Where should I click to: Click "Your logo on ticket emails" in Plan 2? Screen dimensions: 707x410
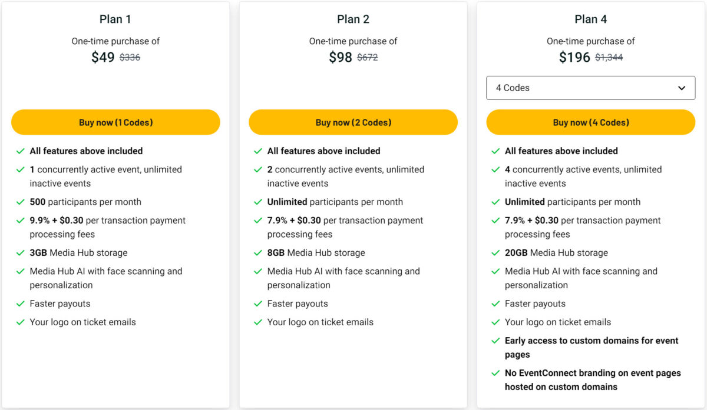[x=320, y=322]
